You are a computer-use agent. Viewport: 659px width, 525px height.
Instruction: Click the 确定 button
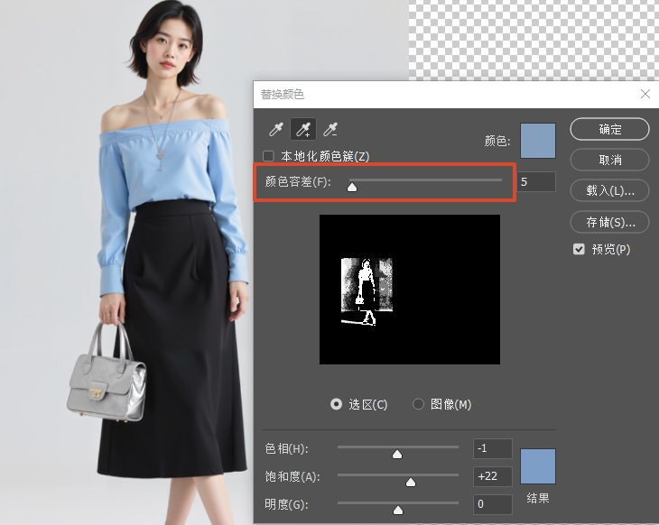pyautogui.click(x=609, y=129)
